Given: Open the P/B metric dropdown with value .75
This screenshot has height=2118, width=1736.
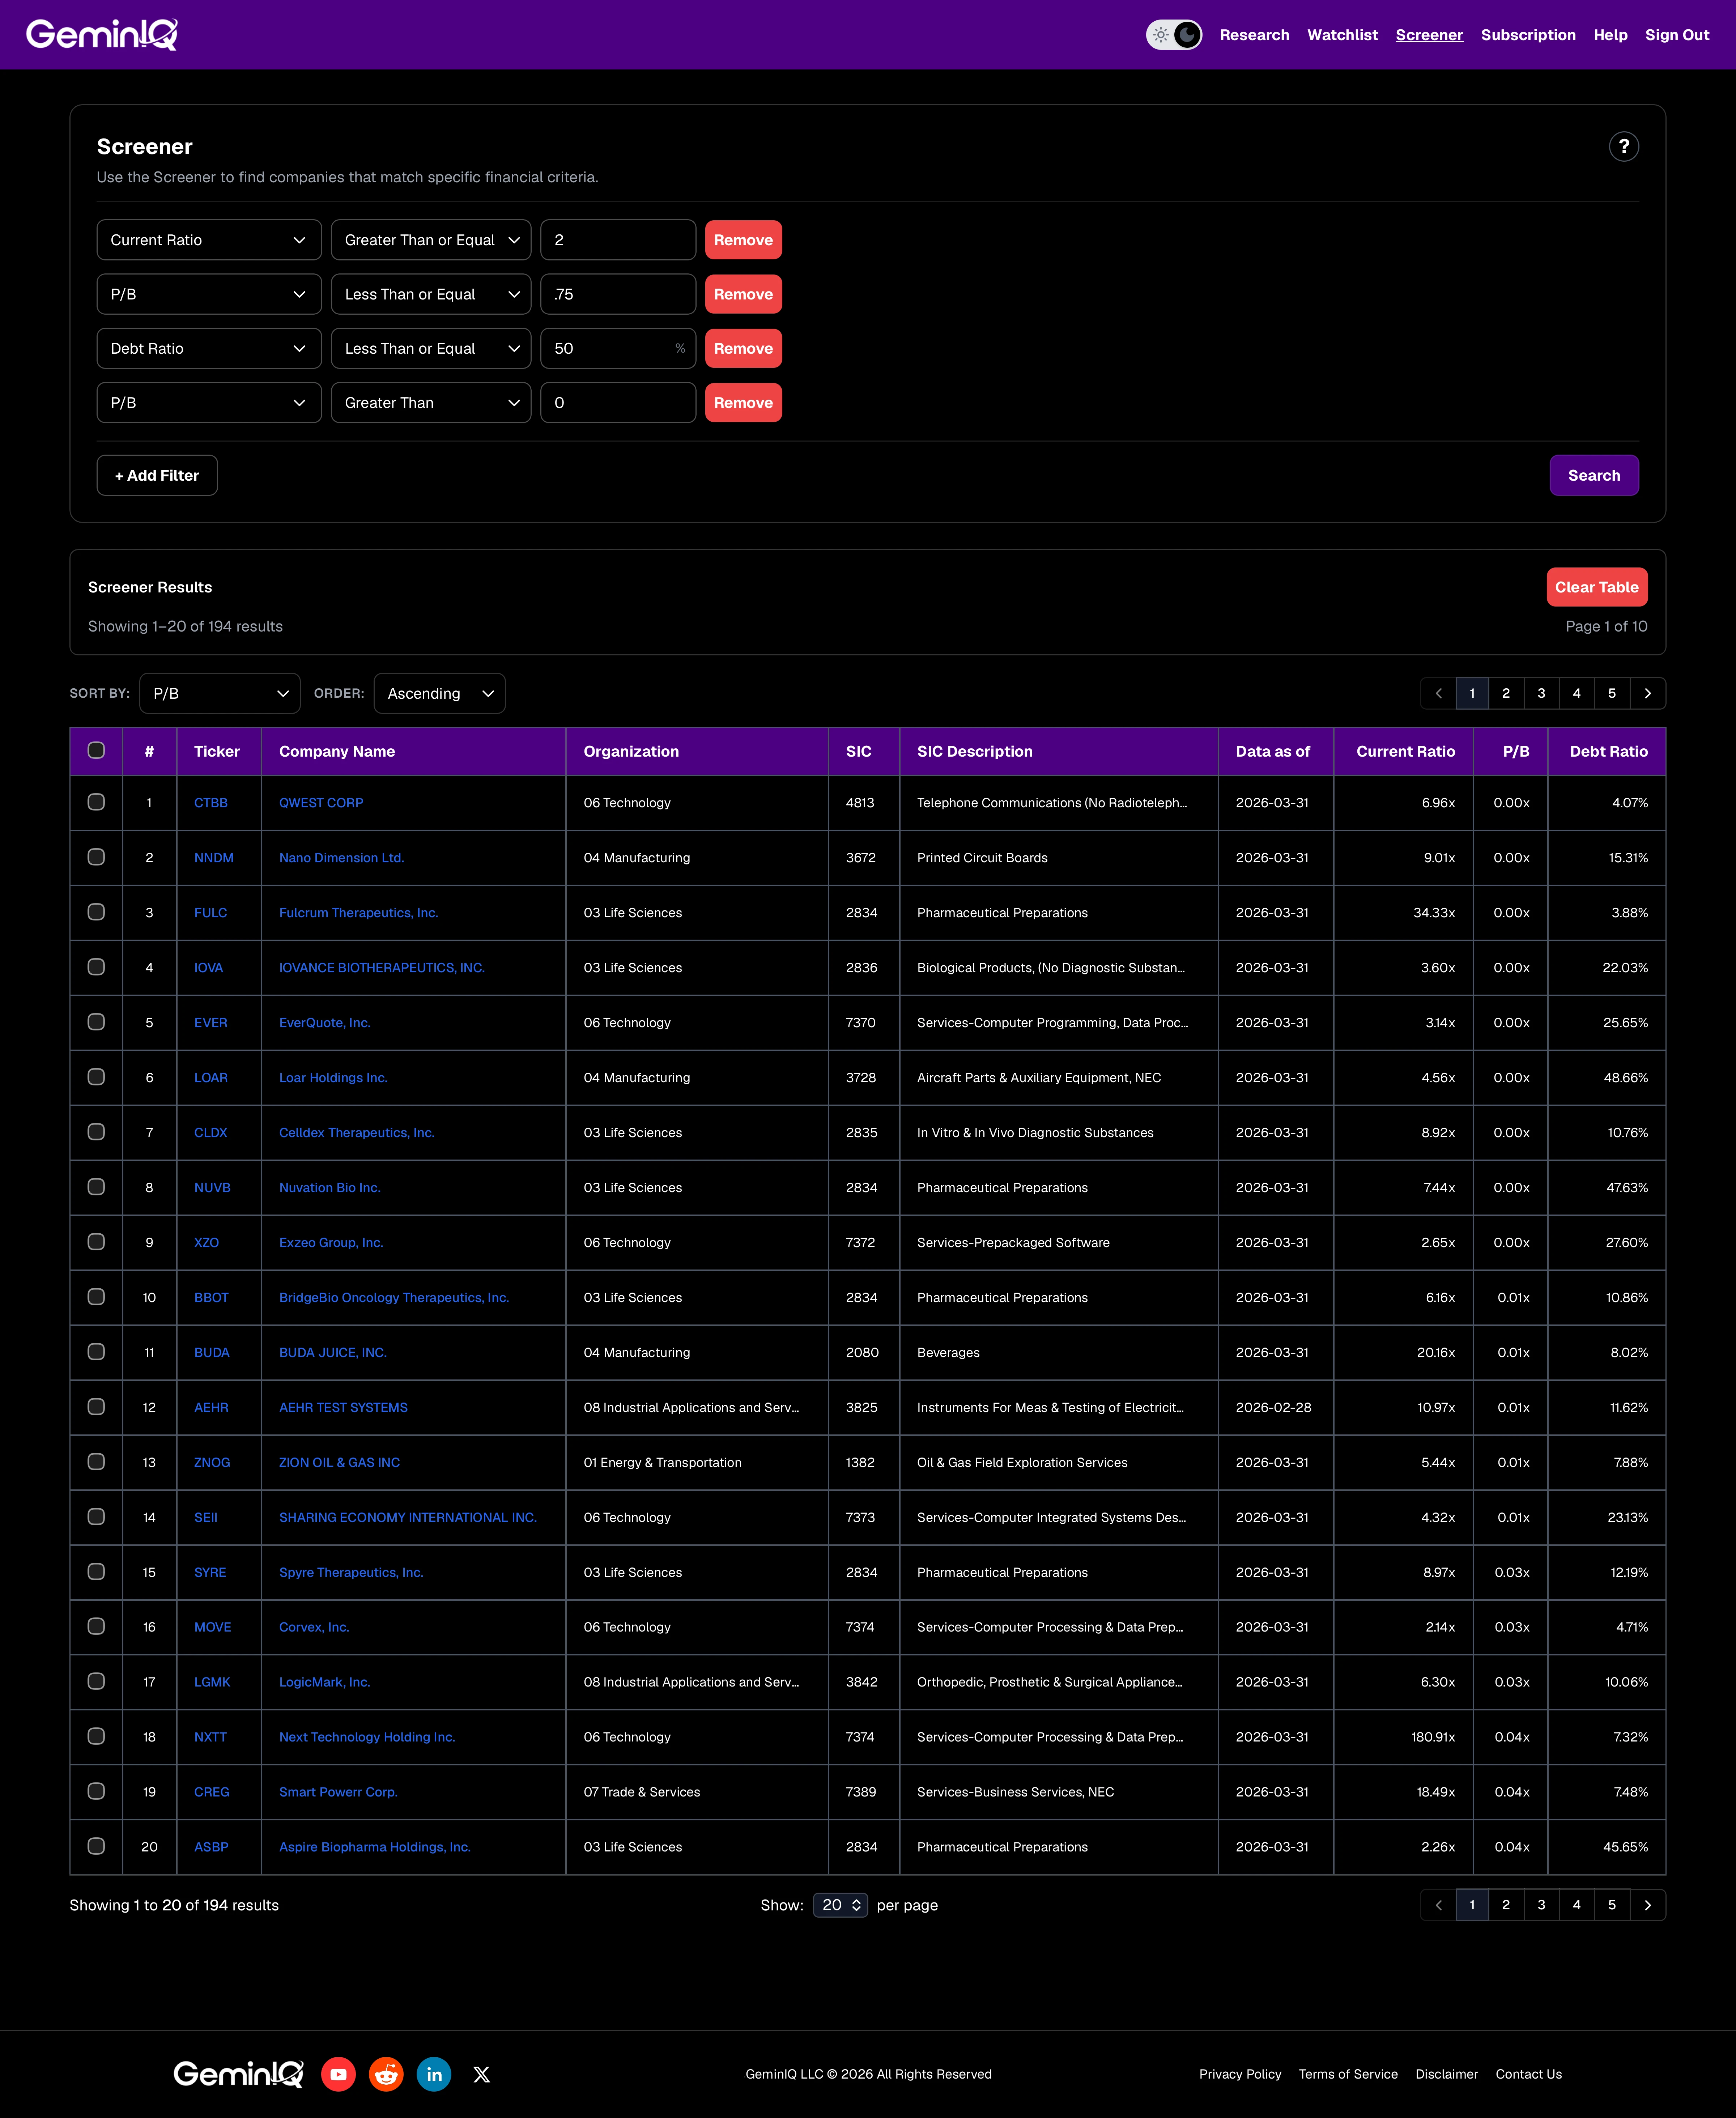Looking at the screenshot, I should [x=209, y=294].
